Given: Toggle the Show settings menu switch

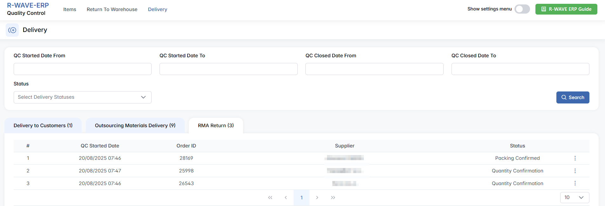Looking at the screenshot, I should tap(522, 9).
